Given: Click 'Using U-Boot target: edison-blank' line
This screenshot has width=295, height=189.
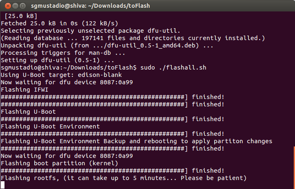Looking at the screenshot, I should point(61,75).
